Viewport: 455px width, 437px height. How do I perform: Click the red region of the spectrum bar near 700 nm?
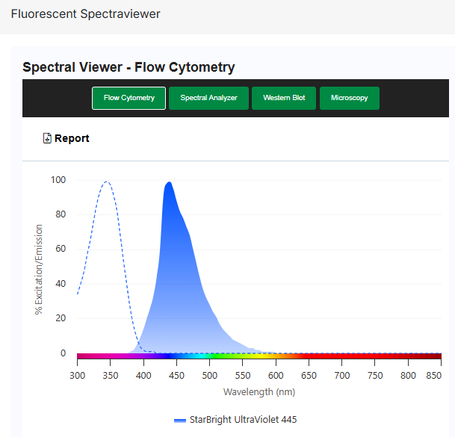341,357
